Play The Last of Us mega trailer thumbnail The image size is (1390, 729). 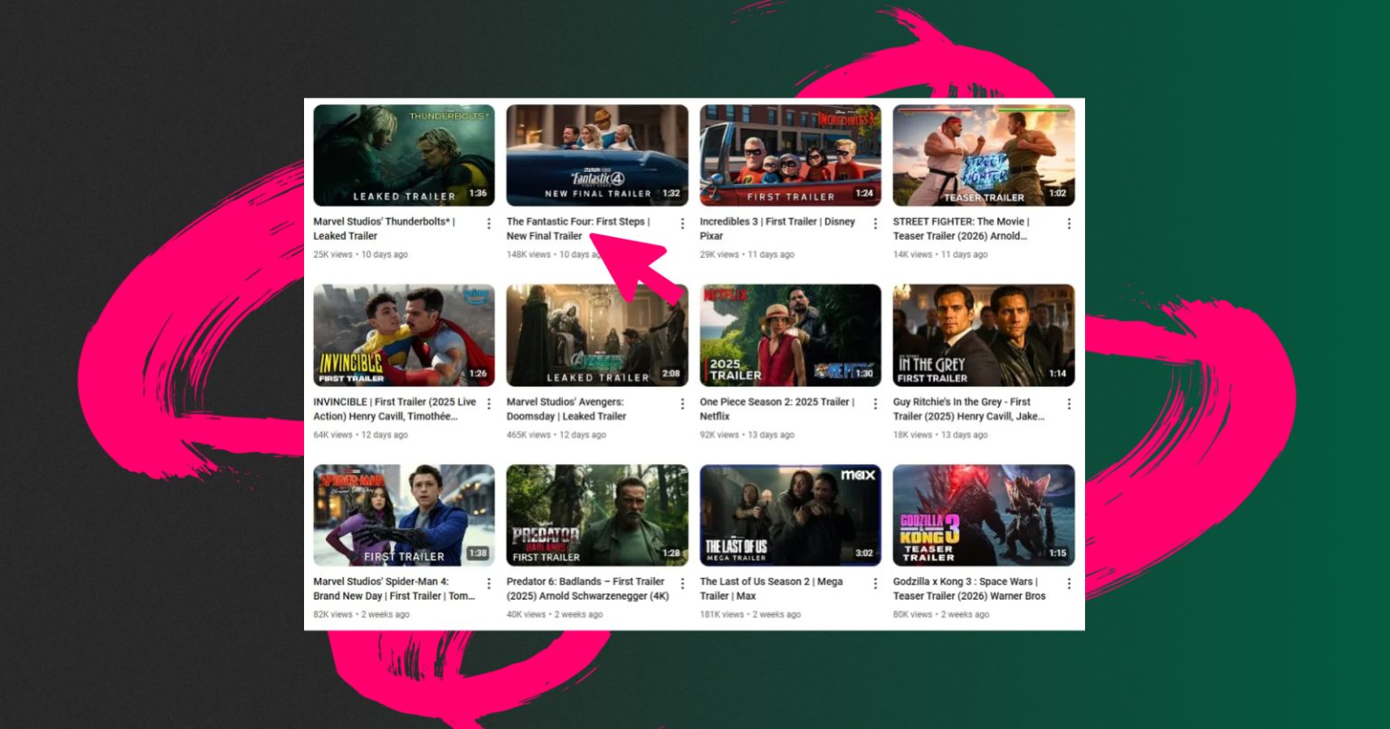point(790,516)
